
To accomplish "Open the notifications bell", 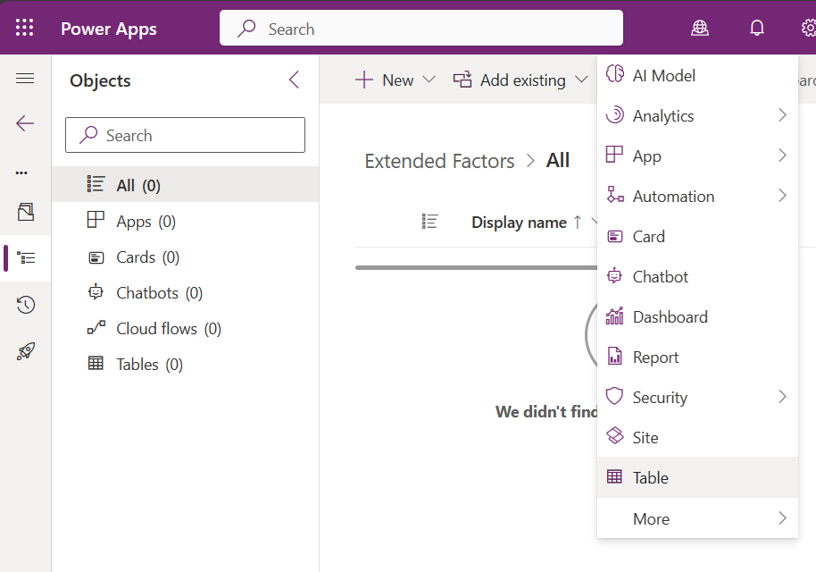I will tap(757, 28).
